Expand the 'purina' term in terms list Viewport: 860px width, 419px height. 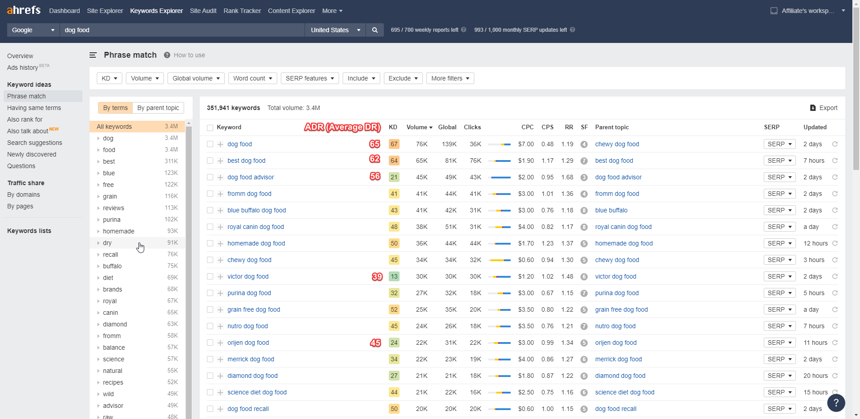click(98, 220)
